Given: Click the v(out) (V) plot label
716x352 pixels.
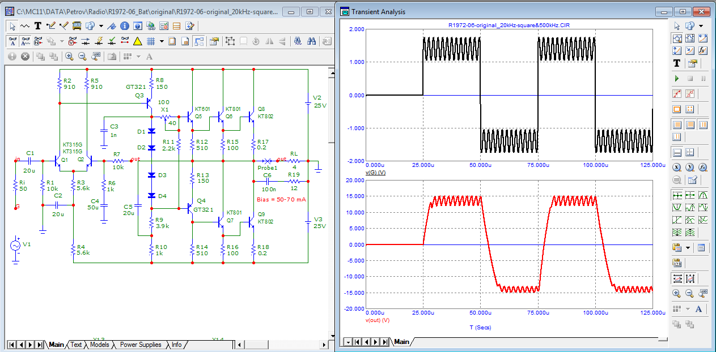Looking at the screenshot, I should point(378,320).
